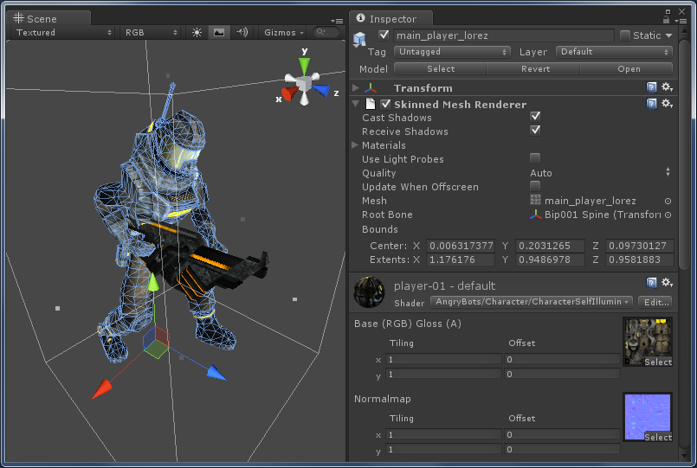This screenshot has width=697, height=468.
Task: Click the shader Edit button
Action: point(655,302)
